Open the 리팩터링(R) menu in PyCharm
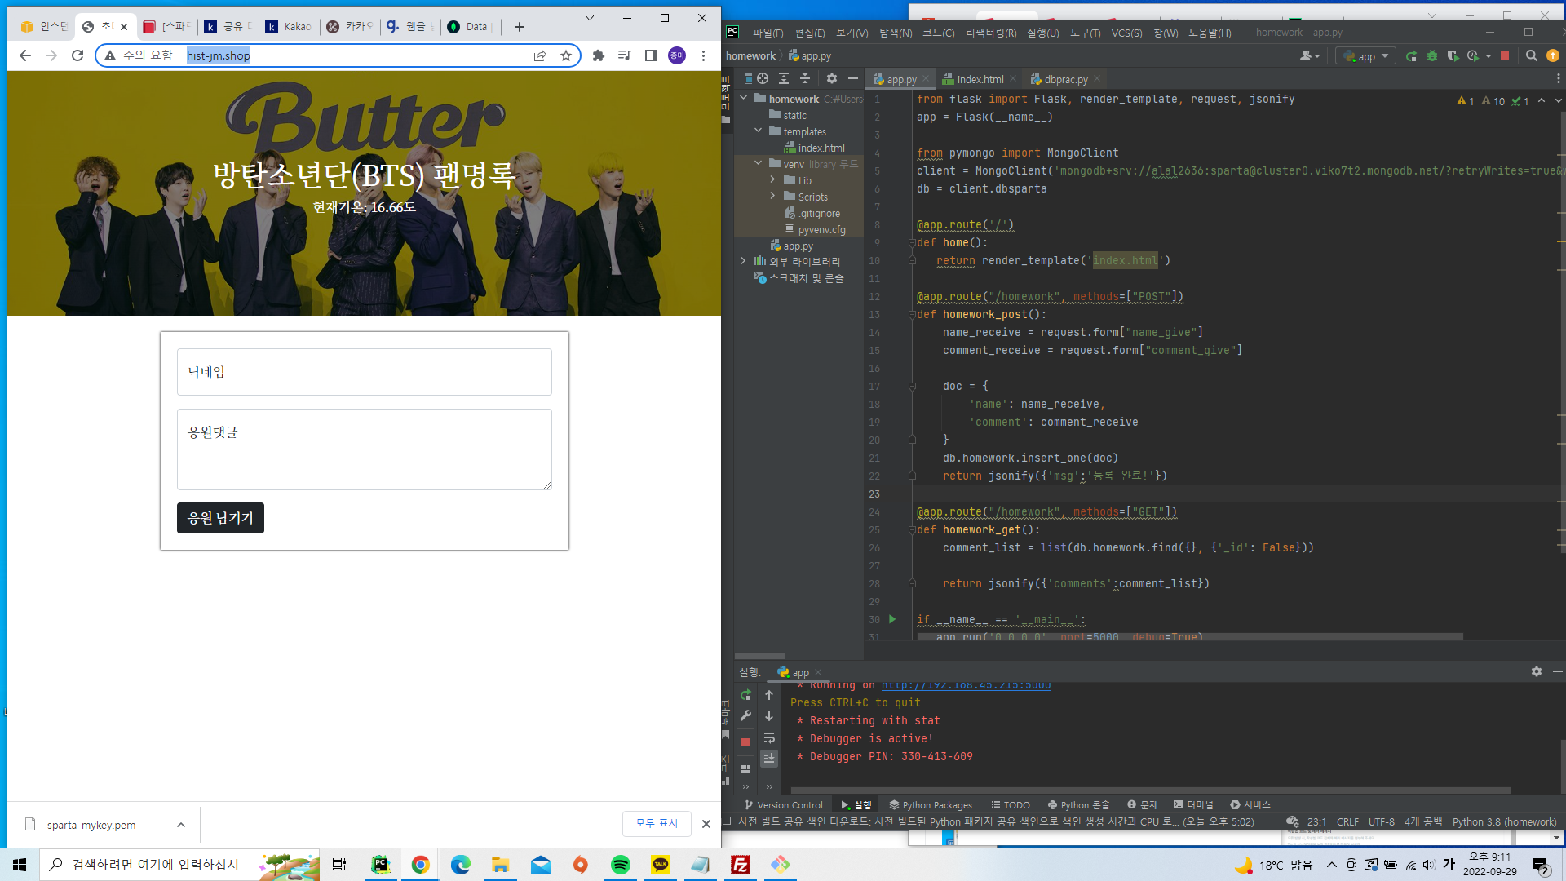Viewport: 1566px width, 881px height. tap(991, 33)
